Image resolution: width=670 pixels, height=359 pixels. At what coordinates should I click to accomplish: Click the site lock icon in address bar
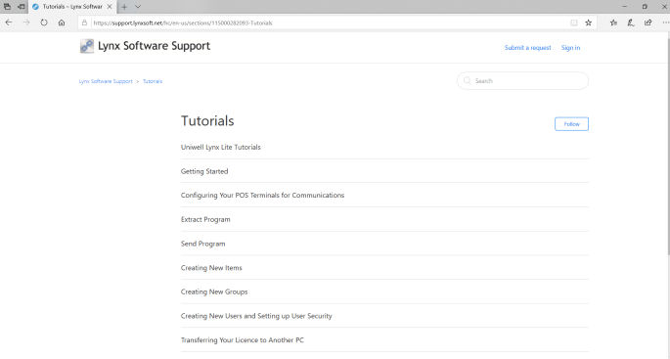(x=84, y=22)
